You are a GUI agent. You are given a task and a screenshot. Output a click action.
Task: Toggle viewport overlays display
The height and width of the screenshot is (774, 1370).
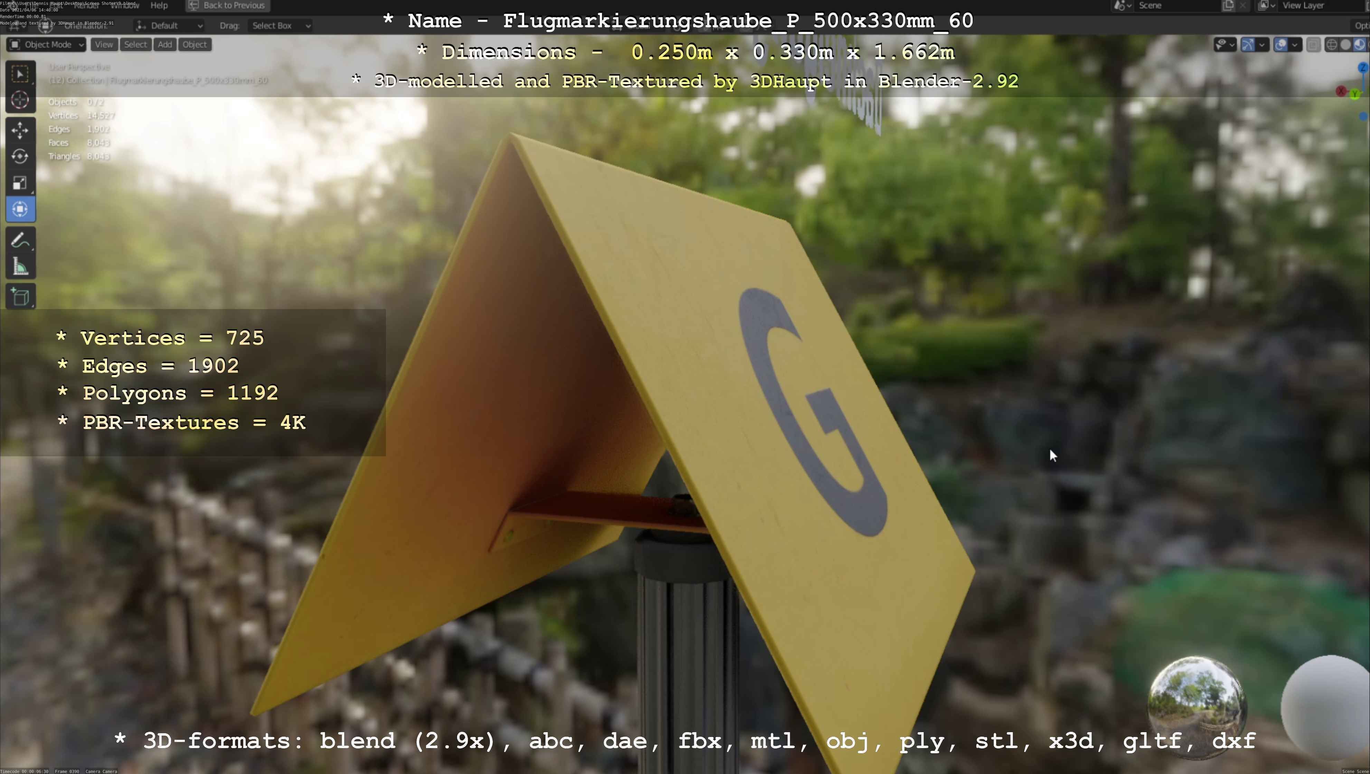click(1281, 45)
